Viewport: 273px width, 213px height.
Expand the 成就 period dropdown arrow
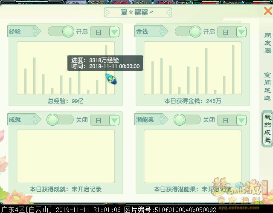pos(114,120)
